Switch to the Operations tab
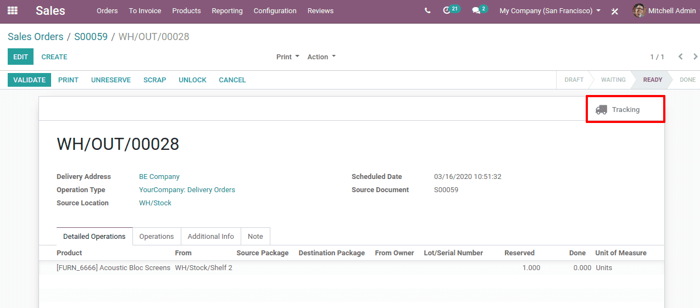The width and height of the screenshot is (700, 308). [x=157, y=236]
